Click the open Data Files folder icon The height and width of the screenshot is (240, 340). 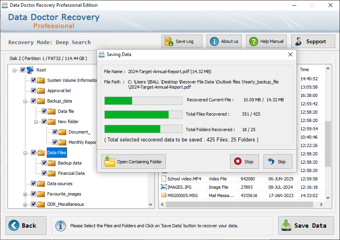41,153
